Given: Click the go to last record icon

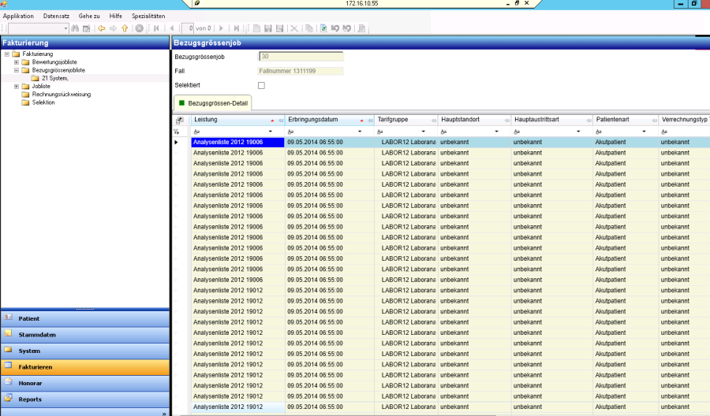Looking at the screenshot, I should click(236, 28).
